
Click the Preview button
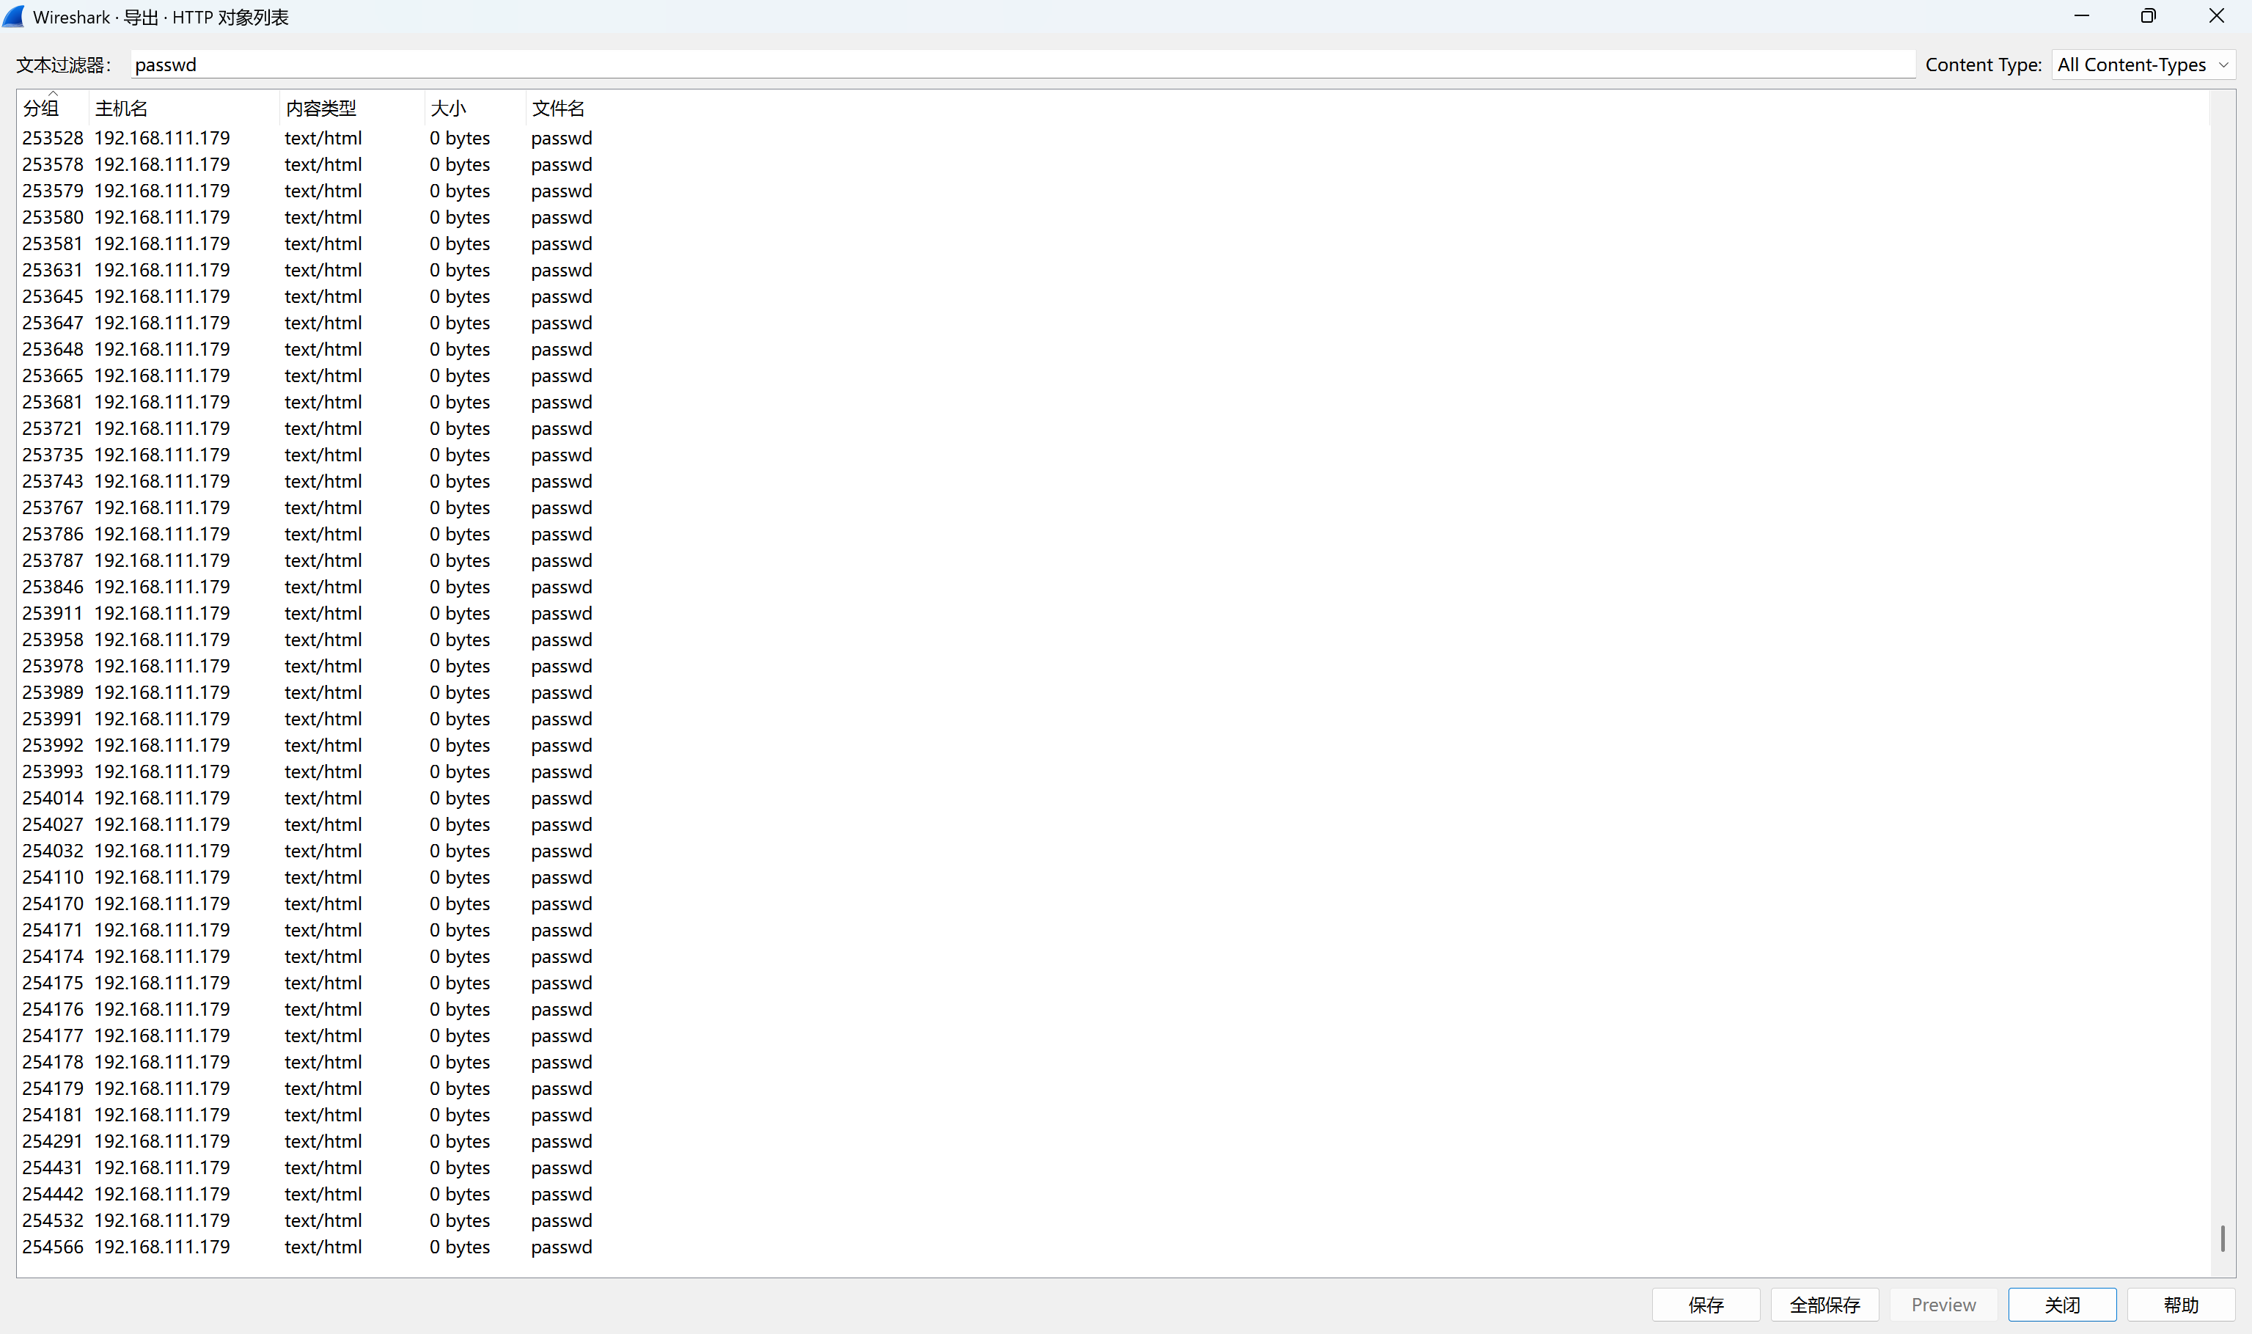click(1943, 1305)
